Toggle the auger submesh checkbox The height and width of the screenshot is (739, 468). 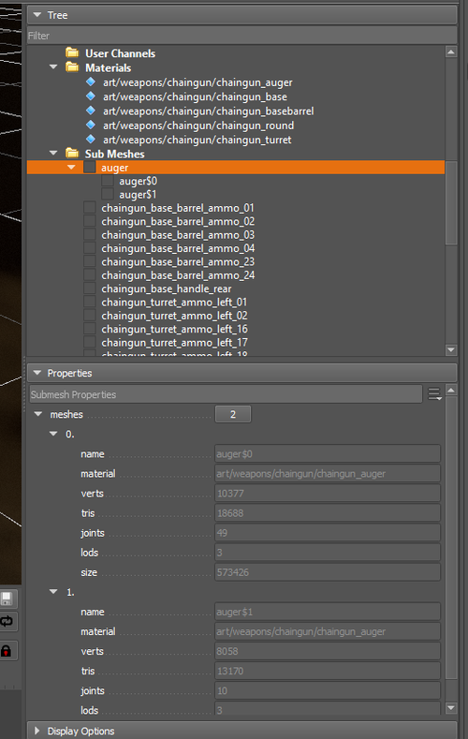90,168
